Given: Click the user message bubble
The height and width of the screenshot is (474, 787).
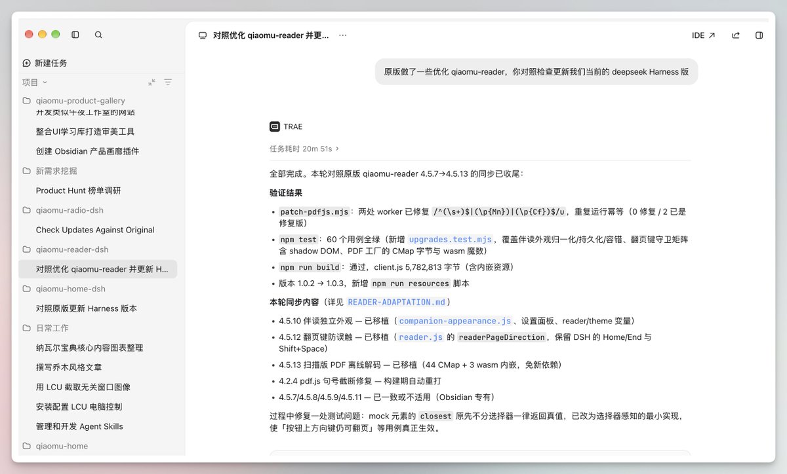Looking at the screenshot, I should point(536,72).
